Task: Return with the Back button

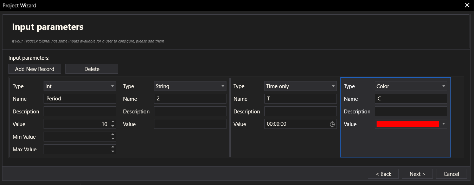Action: click(x=383, y=174)
